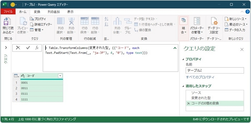The image size is (251, 123).
Task: Open the 最近のソース recent sources dropdown
Action: pos(236,24)
